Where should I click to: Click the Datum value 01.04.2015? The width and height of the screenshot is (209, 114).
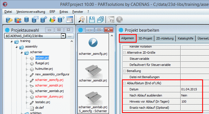tap(189, 89)
